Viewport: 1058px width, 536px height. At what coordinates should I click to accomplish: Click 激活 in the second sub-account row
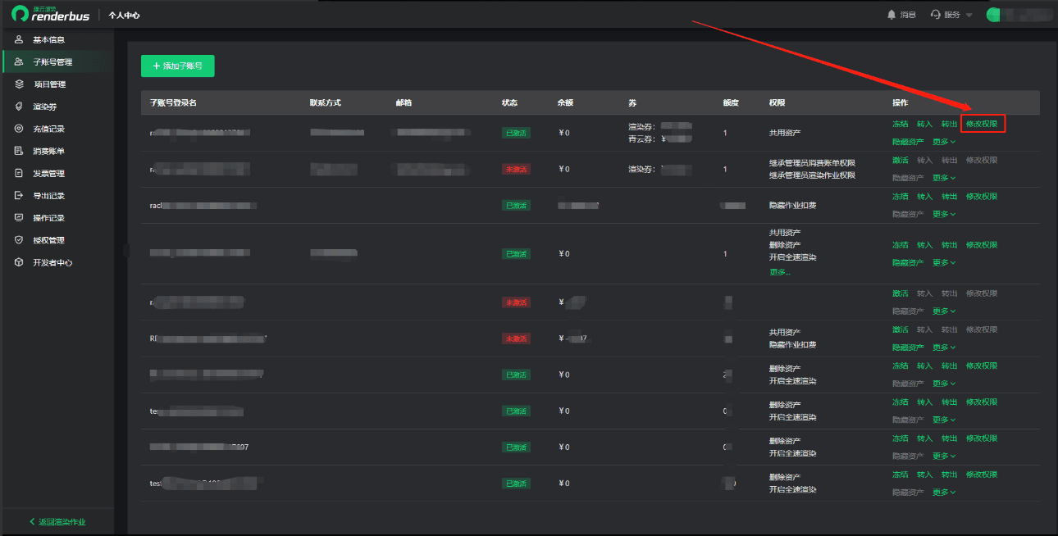(900, 160)
